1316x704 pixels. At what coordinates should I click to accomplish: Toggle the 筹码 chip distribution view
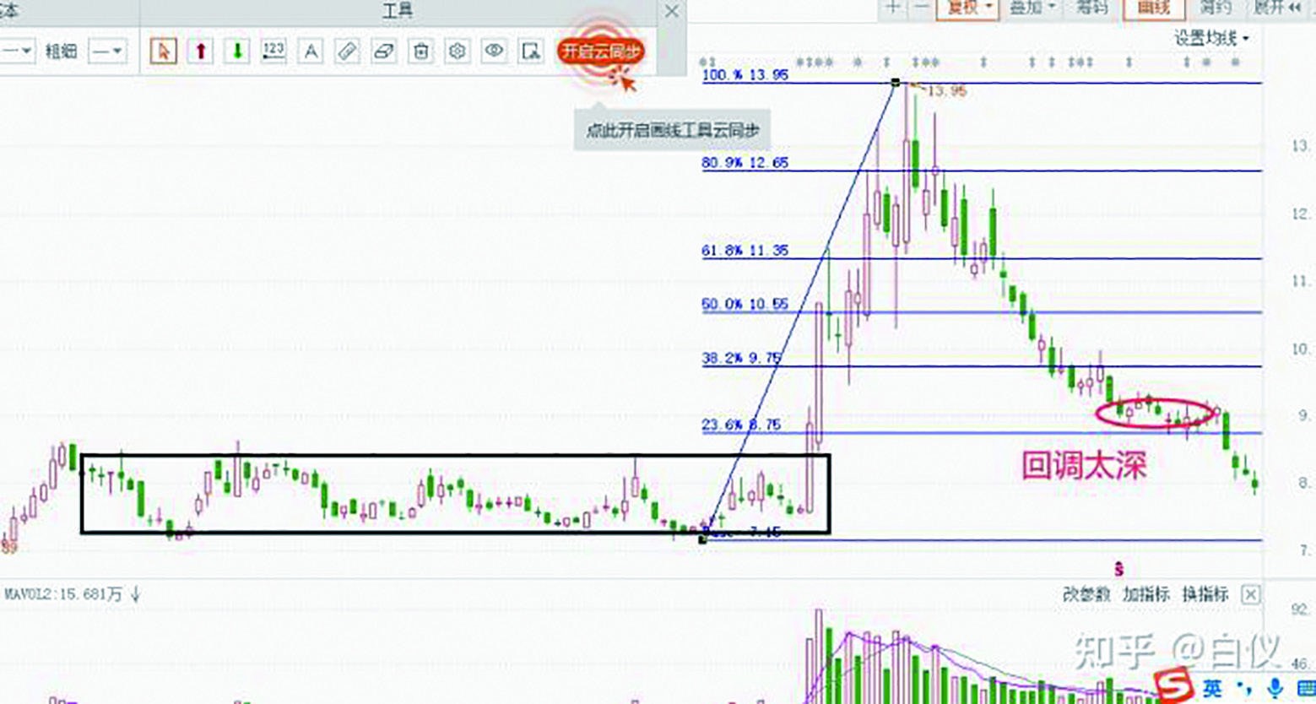click(1091, 8)
